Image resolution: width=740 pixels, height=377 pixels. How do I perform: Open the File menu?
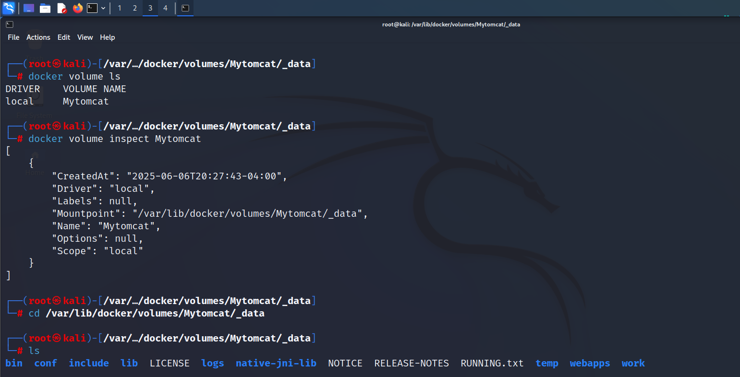13,37
